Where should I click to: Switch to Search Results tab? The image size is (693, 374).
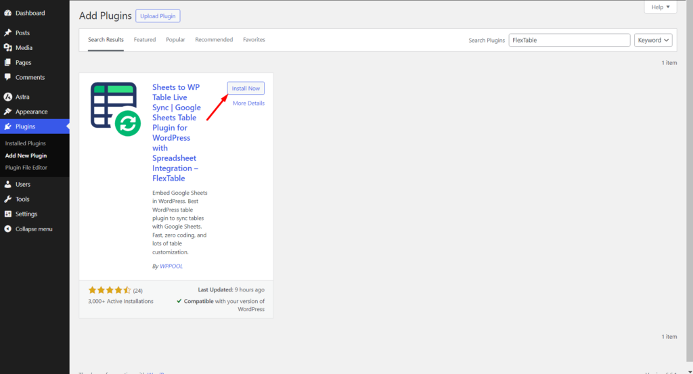[106, 40]
